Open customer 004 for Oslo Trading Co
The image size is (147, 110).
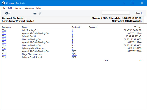point(4,30)
